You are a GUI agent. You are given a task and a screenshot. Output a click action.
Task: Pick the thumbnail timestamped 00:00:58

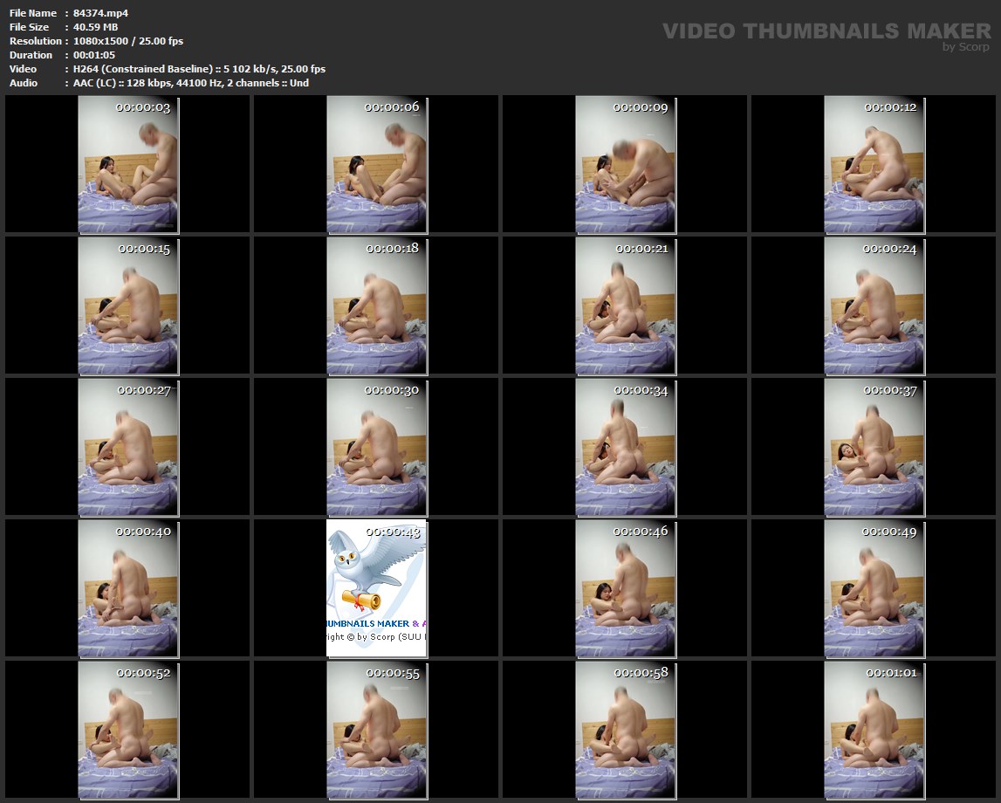(x=625, y=730)
